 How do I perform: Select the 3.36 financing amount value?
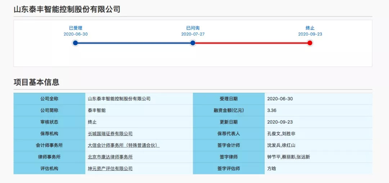(x=272, y=110)
